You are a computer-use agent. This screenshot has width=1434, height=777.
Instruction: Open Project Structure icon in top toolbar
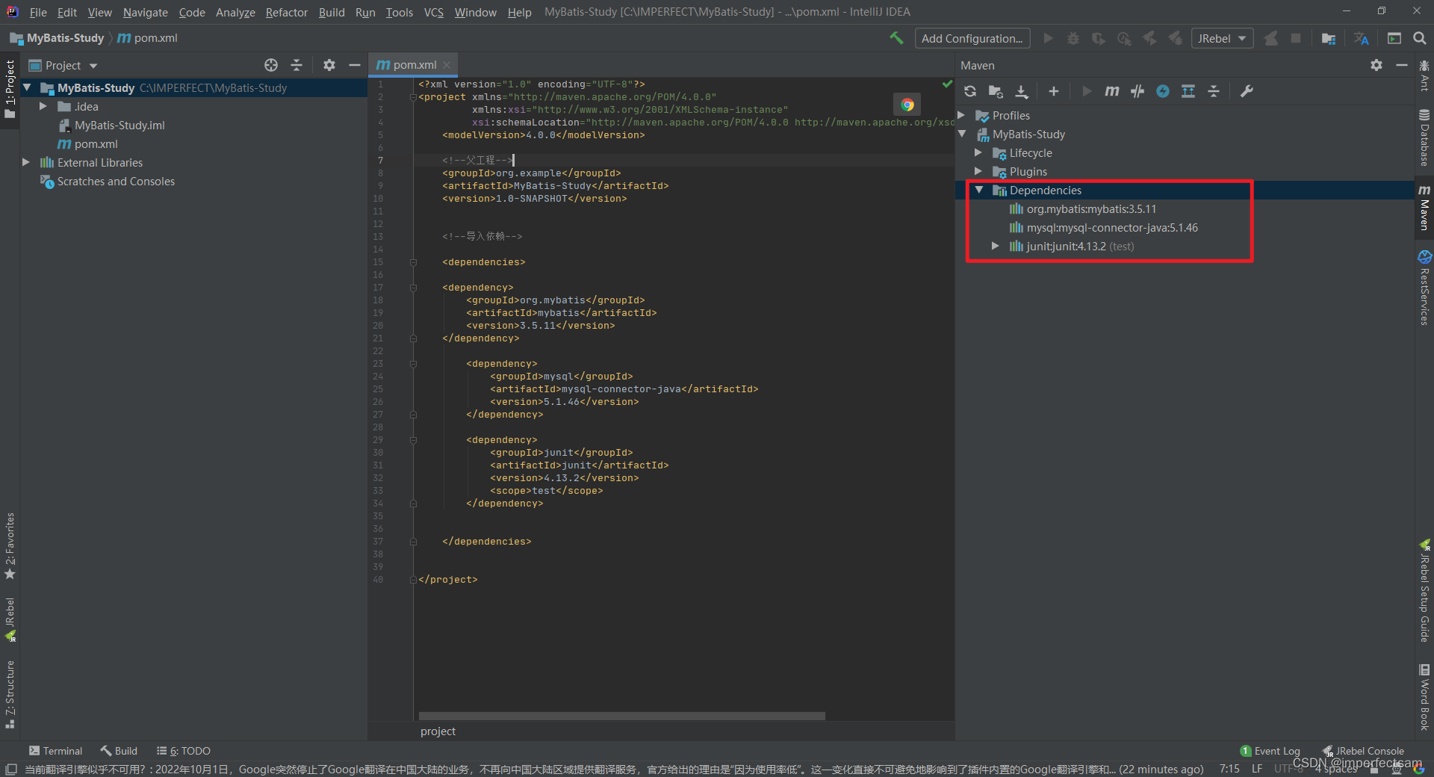[1328, 38]
